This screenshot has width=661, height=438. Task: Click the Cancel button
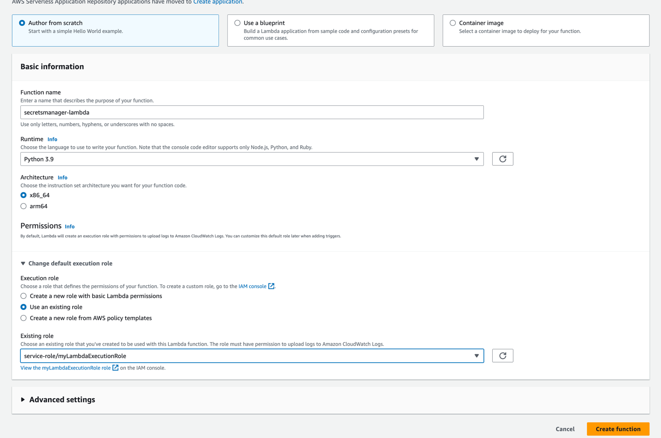(565, 429)
